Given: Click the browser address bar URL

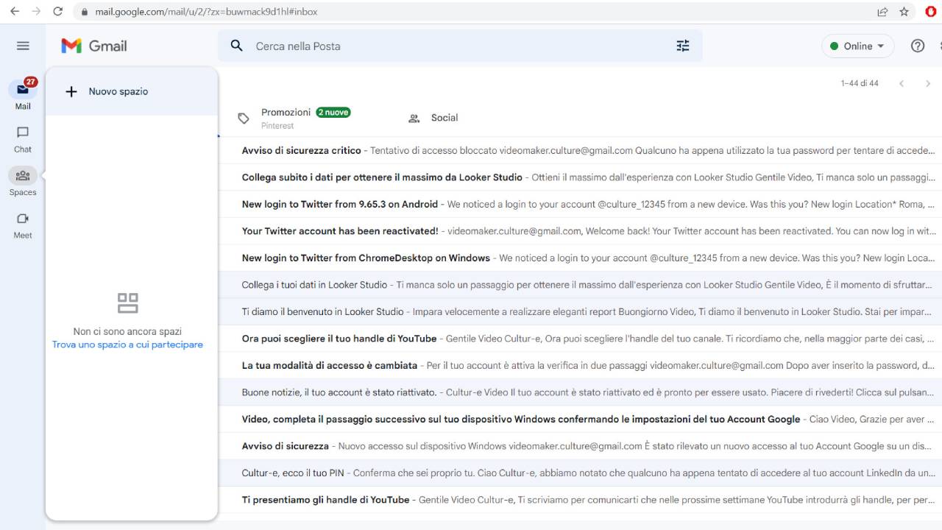Looking at the screenshot, I should tap(206, 12).
